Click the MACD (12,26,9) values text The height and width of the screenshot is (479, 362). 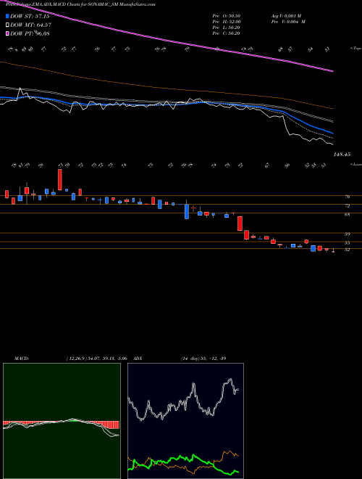pos(96,359)
